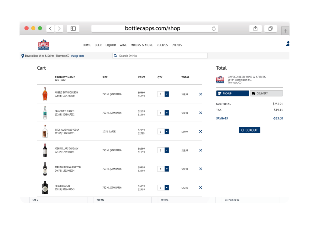This screenshot has width=309, height=229.
Task: Open quantity dropdown for Cazadores Blanco
Action: 167,113
